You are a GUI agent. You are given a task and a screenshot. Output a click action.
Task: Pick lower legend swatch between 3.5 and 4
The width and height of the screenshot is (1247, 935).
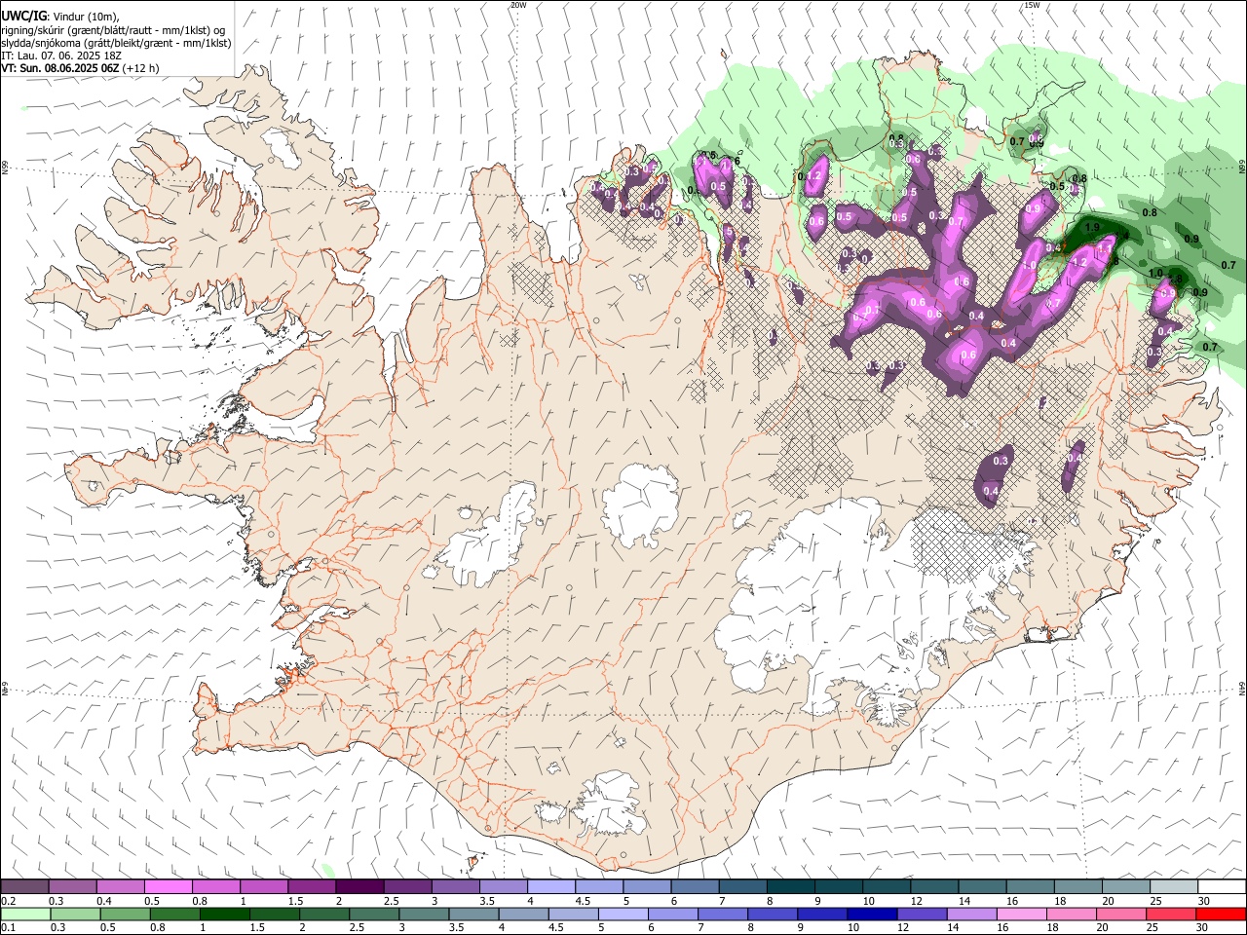[x=474, y=914]
